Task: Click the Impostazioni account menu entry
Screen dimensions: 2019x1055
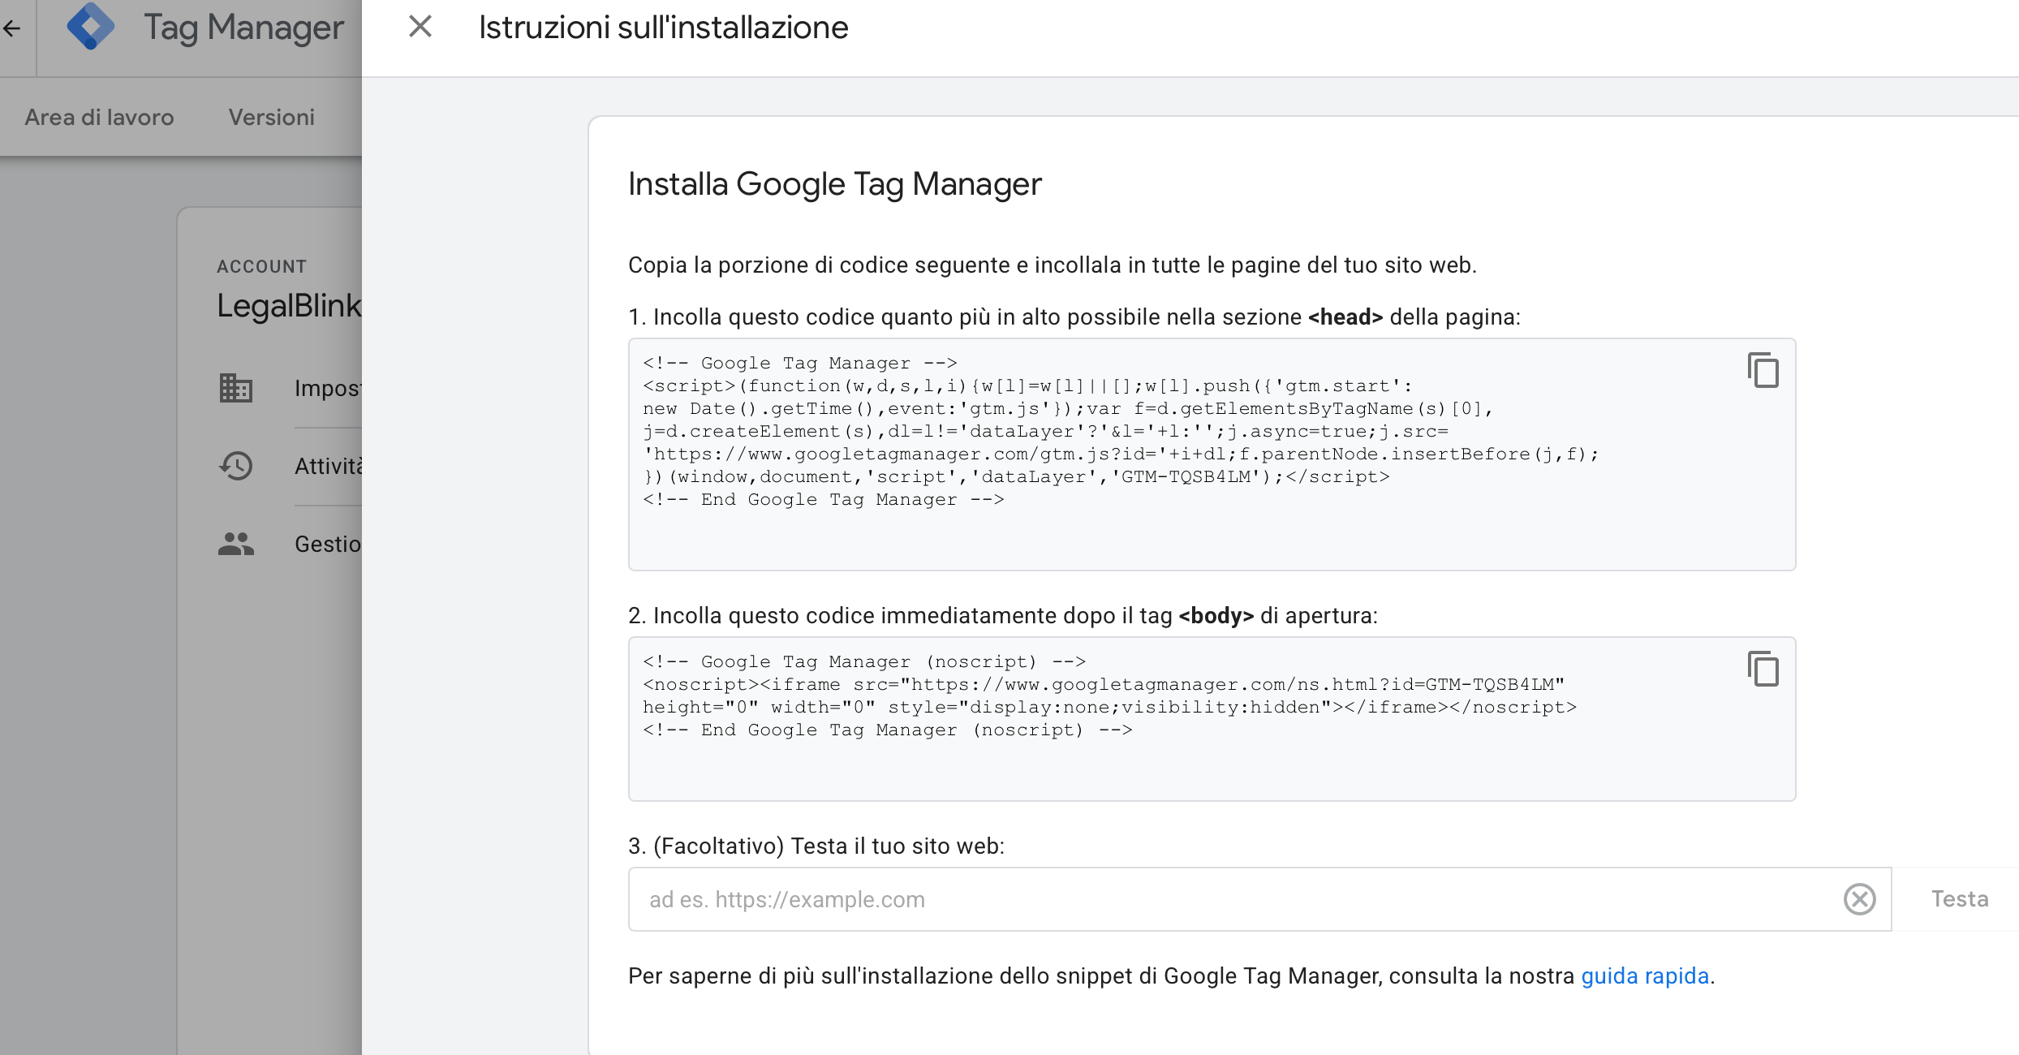Action: point(328,388)
